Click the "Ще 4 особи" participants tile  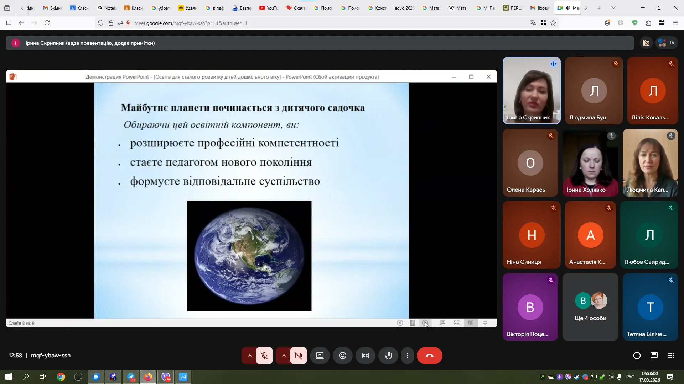coord(590,307)
